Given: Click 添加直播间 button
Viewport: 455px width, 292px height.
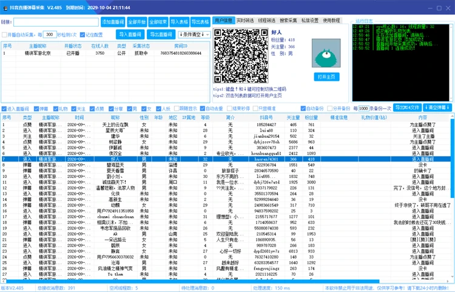Looking at the screenshot, I should pyautogui.click(x=113, y=22).
